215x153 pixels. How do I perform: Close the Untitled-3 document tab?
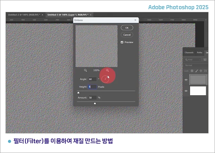91,15
